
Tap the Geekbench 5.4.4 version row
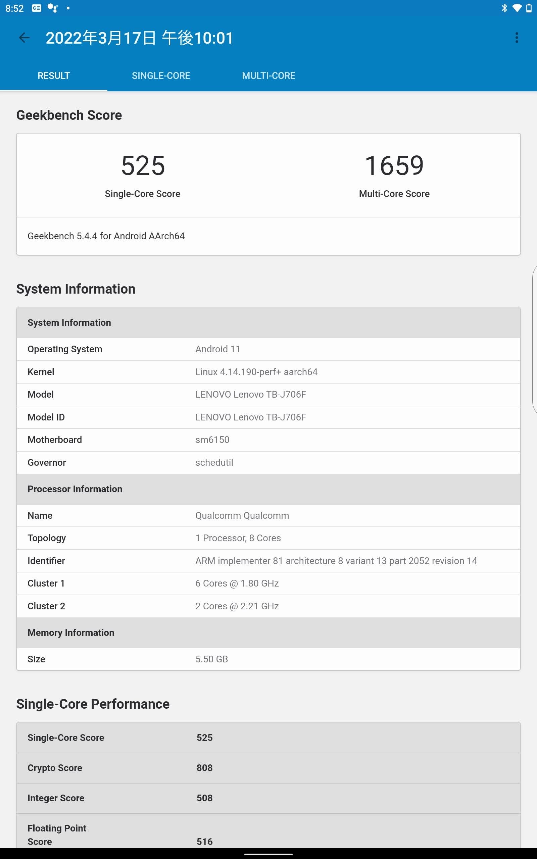268,236
